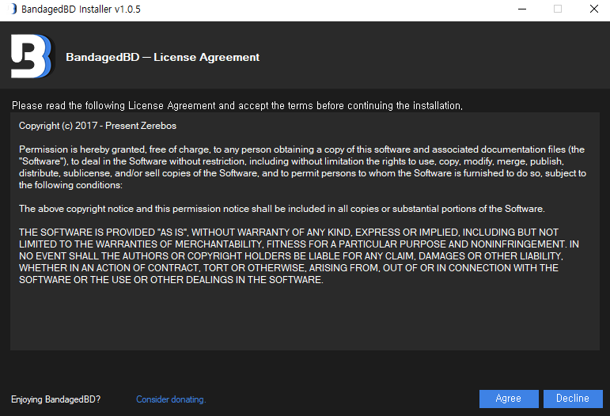Click the small installer icon in title bar
Viewport: 610px width, 416px height.
(x=13, y=9)
